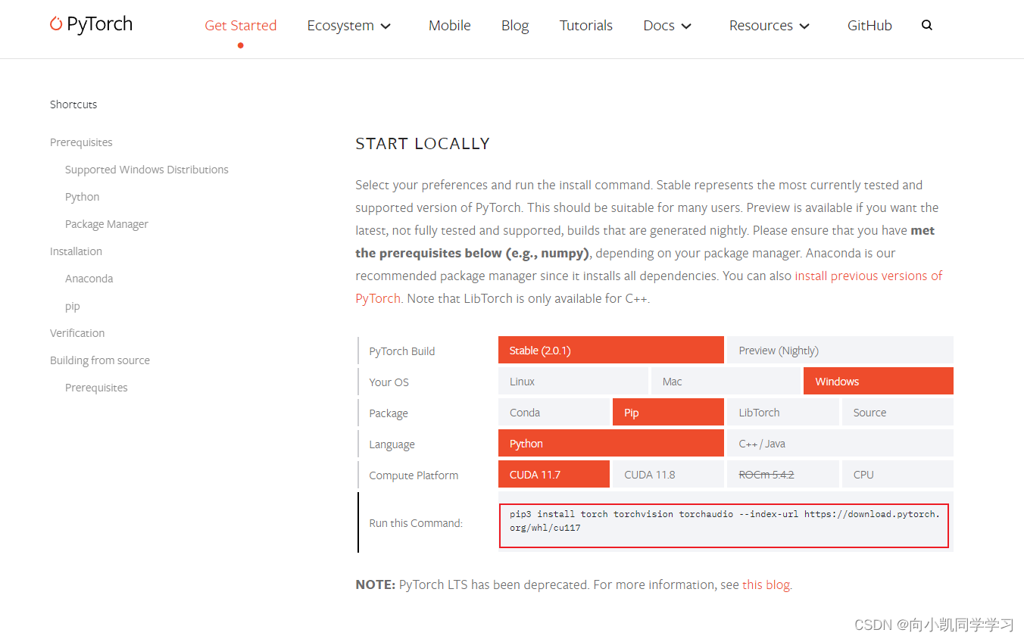Follow the 'install previous versions of PyTorch' link
This screenshot has width=1024, height=639.
tap(869, 276)
